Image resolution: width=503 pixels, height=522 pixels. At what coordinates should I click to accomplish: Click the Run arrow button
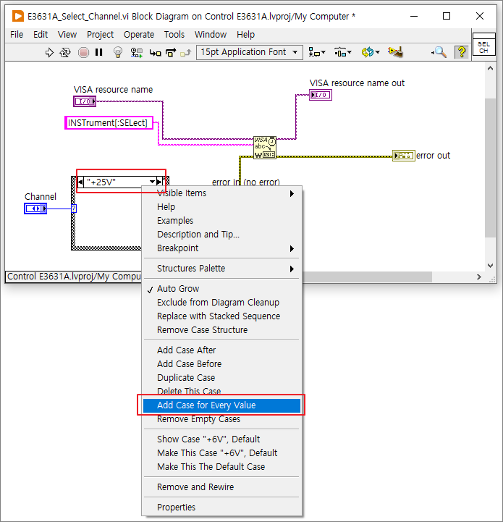click(49, 52)
